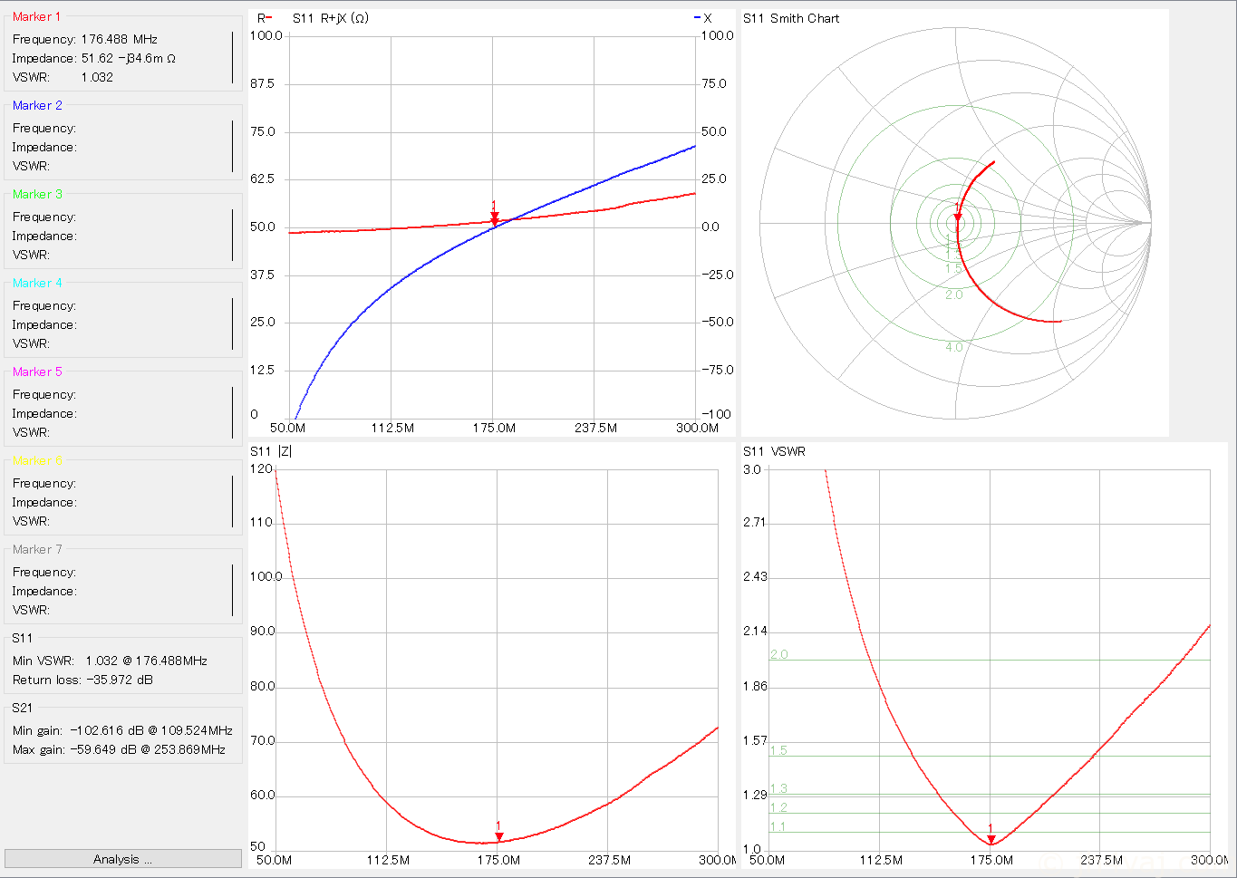Click the Marker 7 group title
The image size is (1237, 878).
(x=37, y=549)
